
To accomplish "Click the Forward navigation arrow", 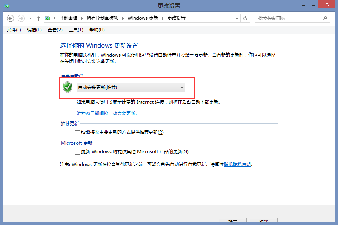I will click(x=21, y=18).
